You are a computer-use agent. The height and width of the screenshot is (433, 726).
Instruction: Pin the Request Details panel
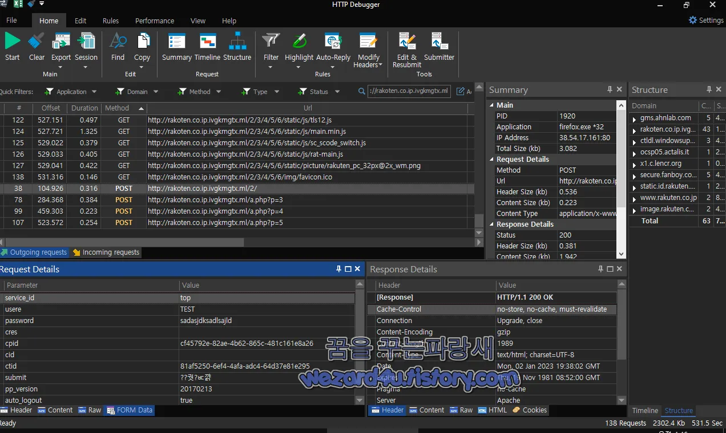pos(339,269)
